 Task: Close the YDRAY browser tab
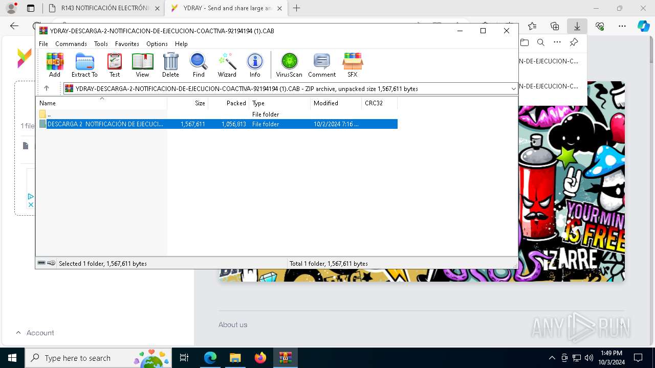click(280, 8)
